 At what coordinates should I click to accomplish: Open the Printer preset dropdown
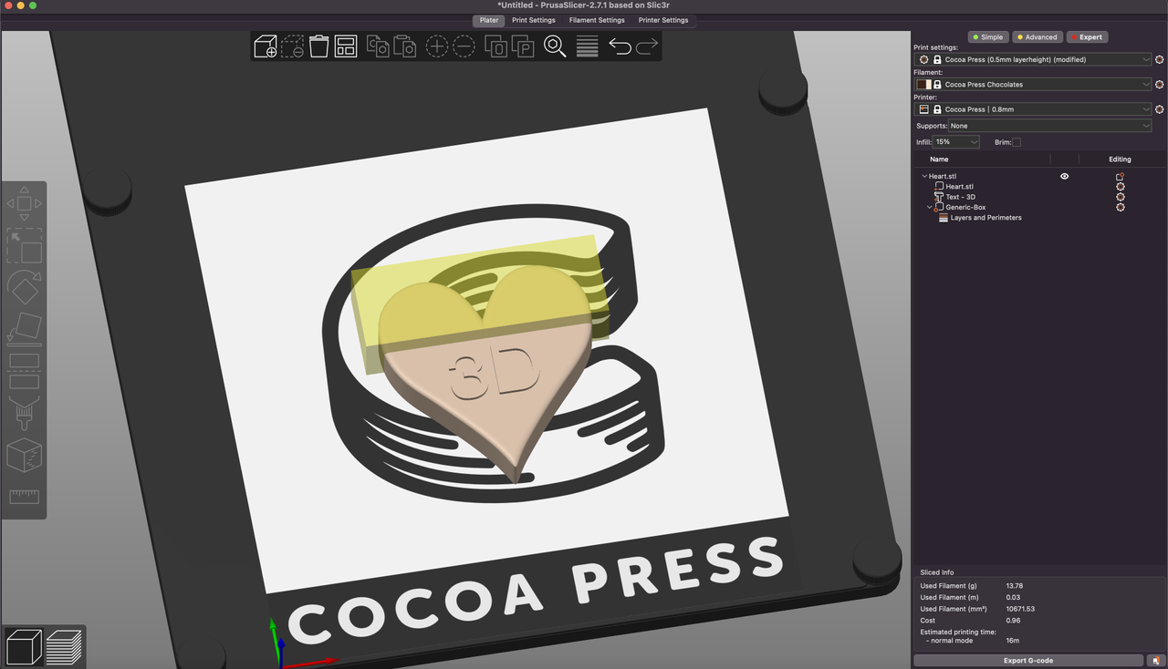[x=1033, y=108]
